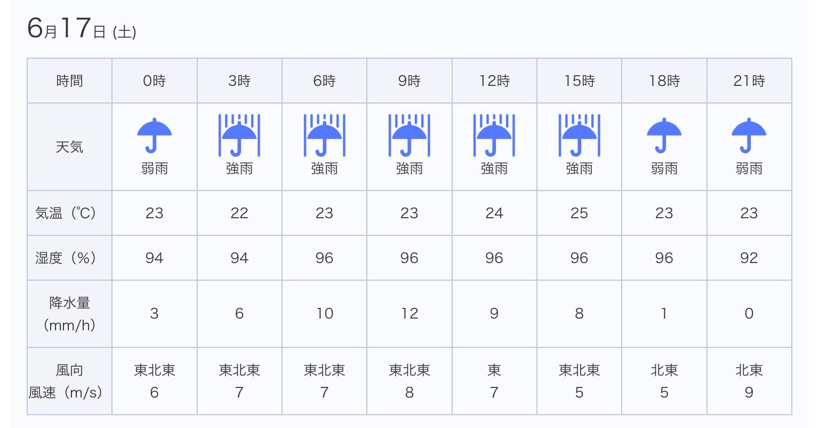Select the 時間 row header cell
The height and width of the screenshot is (428, 819).
tap(69, 81)
